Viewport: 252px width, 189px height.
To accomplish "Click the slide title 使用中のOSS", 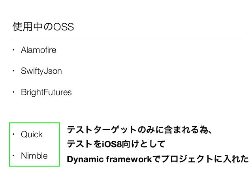I will click(43, 27).
